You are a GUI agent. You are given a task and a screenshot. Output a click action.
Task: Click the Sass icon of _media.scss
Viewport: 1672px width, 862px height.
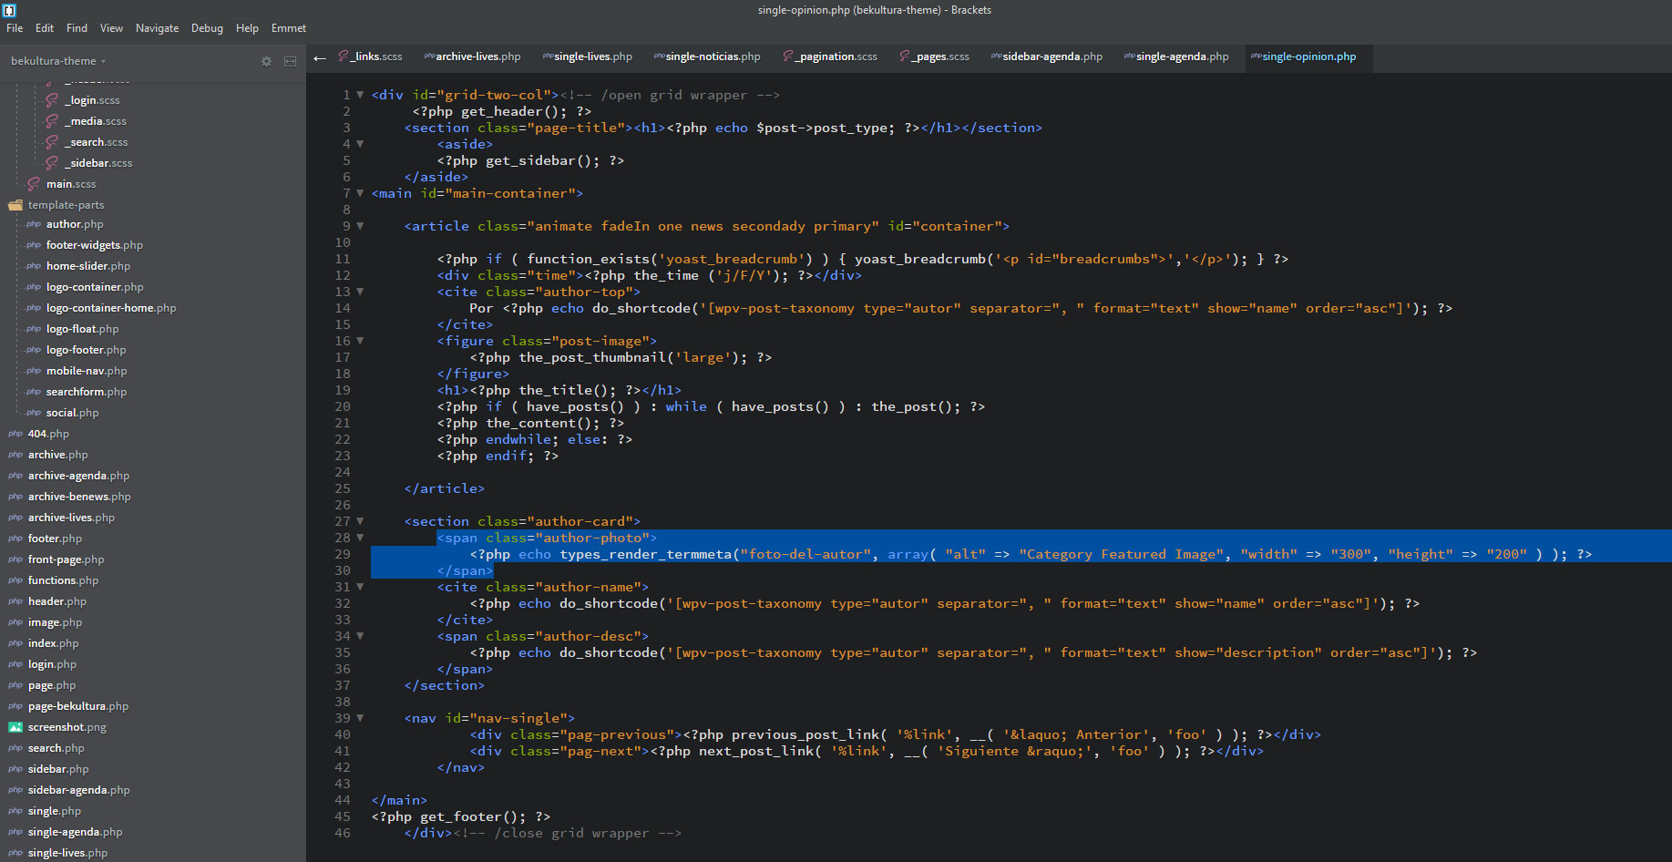pos(52,121)
